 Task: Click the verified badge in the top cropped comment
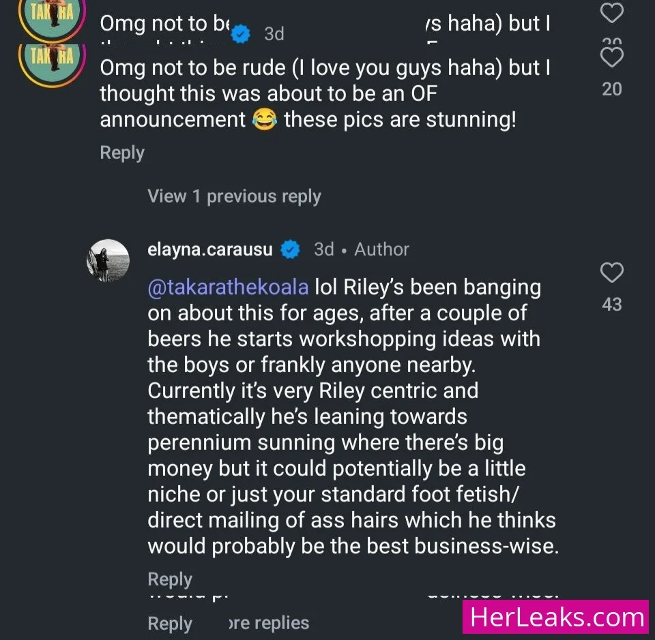click(x=240, y=33)
